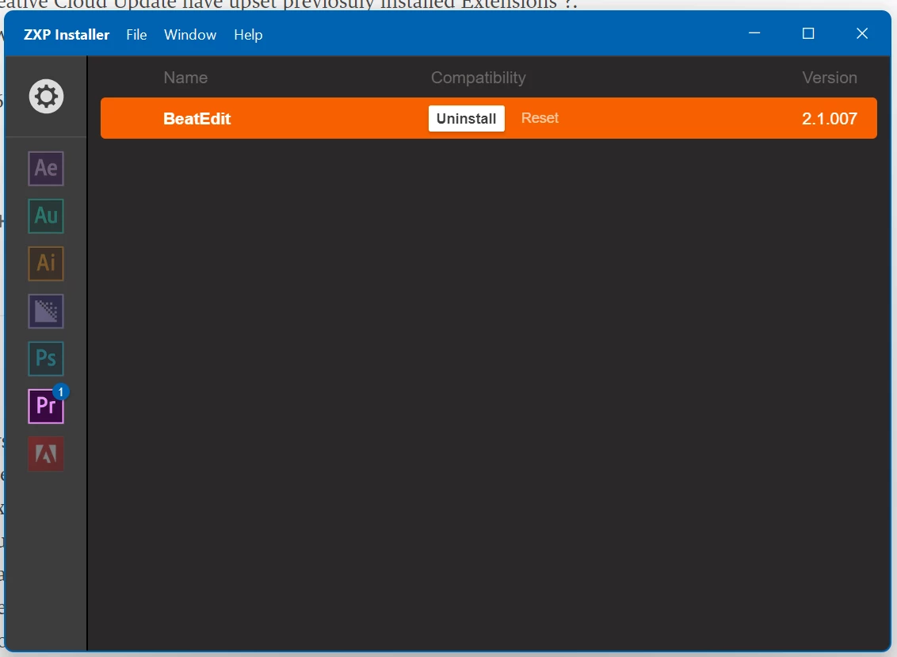Click the Reset link for BeatEdit
The height and width of the screenshot is (657, 897).
(x=540, y=118)
